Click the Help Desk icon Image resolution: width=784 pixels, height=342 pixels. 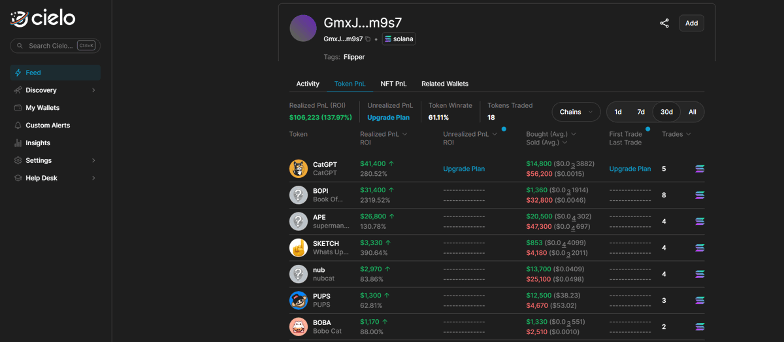point(18,178)
